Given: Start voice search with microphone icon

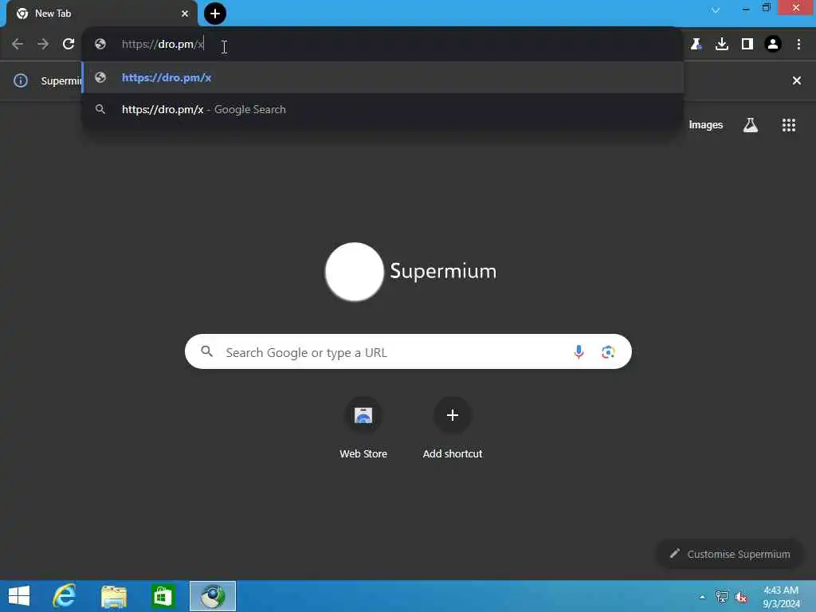Looking at the screenshot, I should pos(579,352).
